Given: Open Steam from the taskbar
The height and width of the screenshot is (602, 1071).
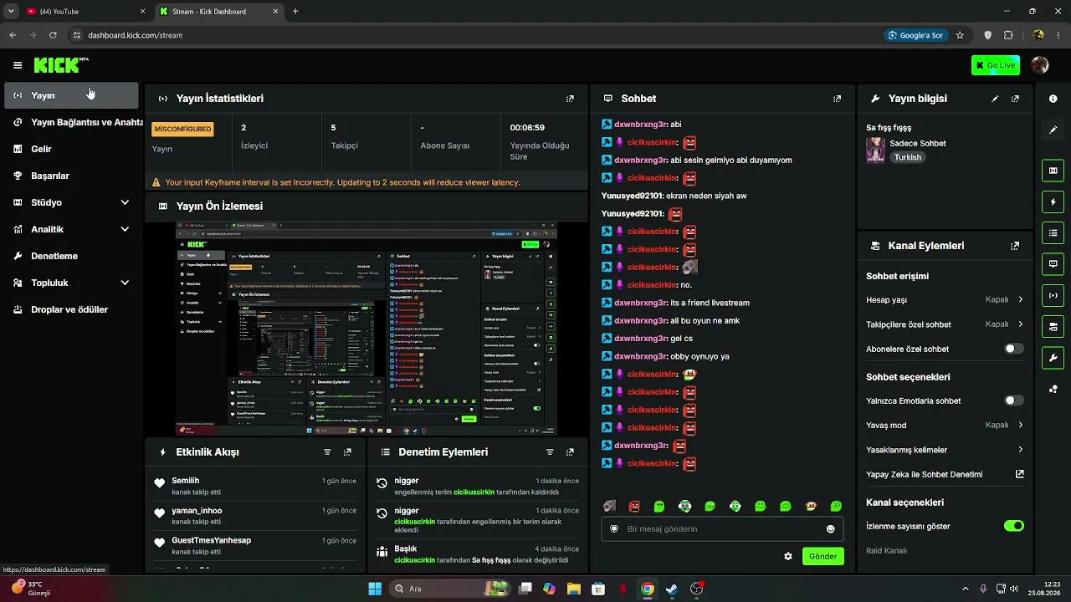Looking at the screenshot, I should coord(671,589).
